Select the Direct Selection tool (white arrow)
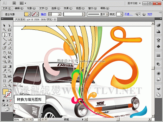Viewport: 163px width, 122px height. [9, 25]
